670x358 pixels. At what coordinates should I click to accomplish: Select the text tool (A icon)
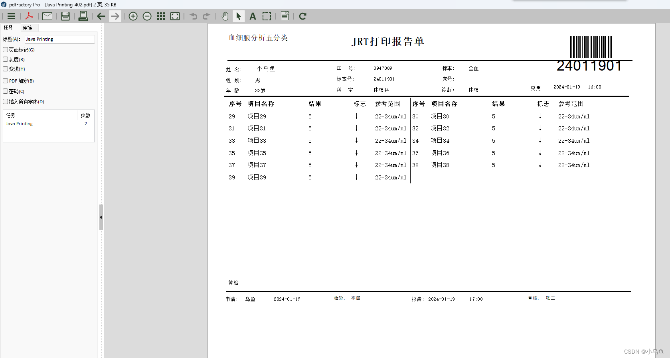[253, 16]
